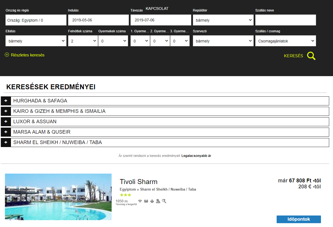The width and height of the screenshot is (333, 227).
Task: Open the 3. Gyermek age dropdown
Action: click(180, 41)
